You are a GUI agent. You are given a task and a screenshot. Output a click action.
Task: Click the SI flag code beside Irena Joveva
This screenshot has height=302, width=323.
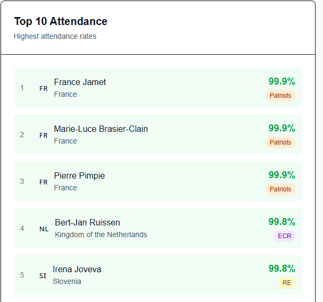[x=43, y=276]
